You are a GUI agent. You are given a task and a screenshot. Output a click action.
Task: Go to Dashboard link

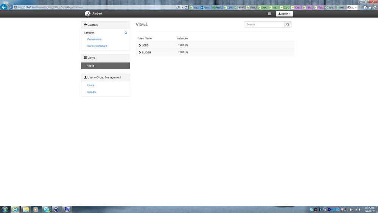[x=97, y=46]
